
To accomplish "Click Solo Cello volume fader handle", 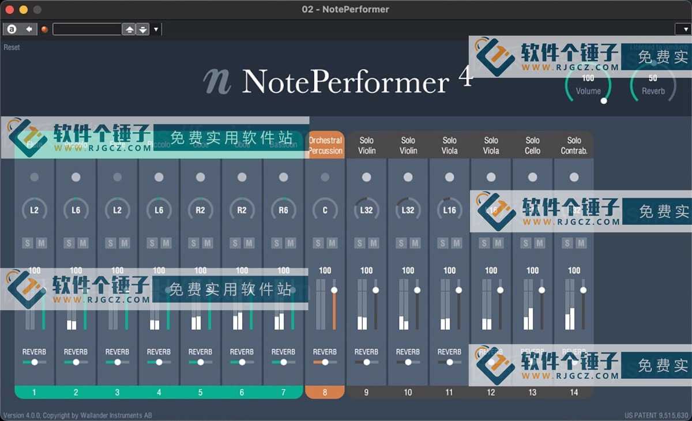I will click(542, 290).
